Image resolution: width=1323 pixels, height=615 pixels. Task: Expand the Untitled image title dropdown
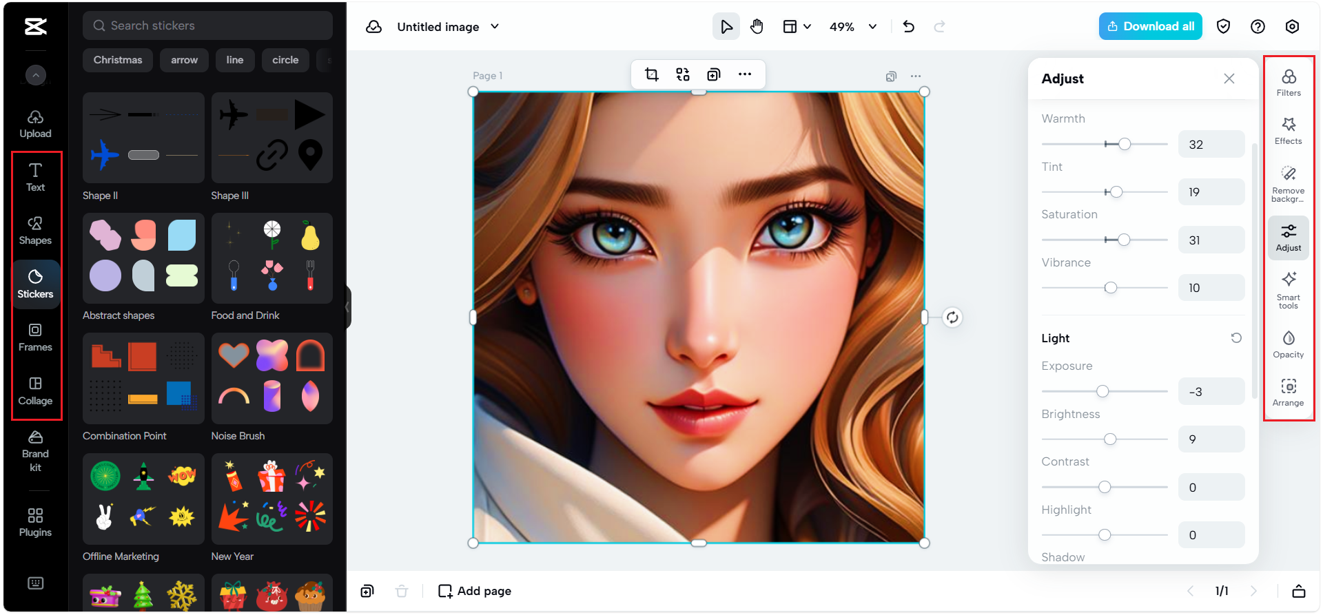pyautogui.click(x=495, y=26)
